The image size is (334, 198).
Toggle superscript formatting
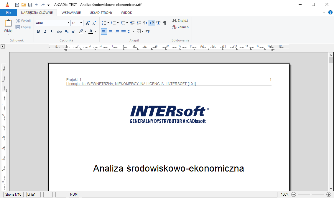tap(73, 31)
